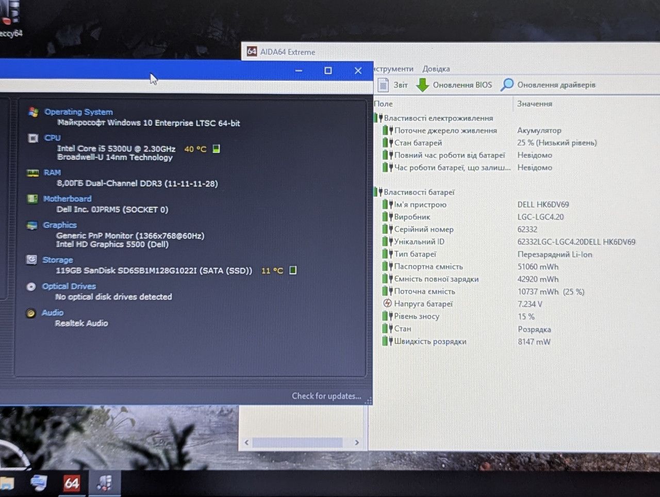Select the Поточне джерело живлення row label
Viewport: 660px width, 497px height.
click(x=445, y=131)
